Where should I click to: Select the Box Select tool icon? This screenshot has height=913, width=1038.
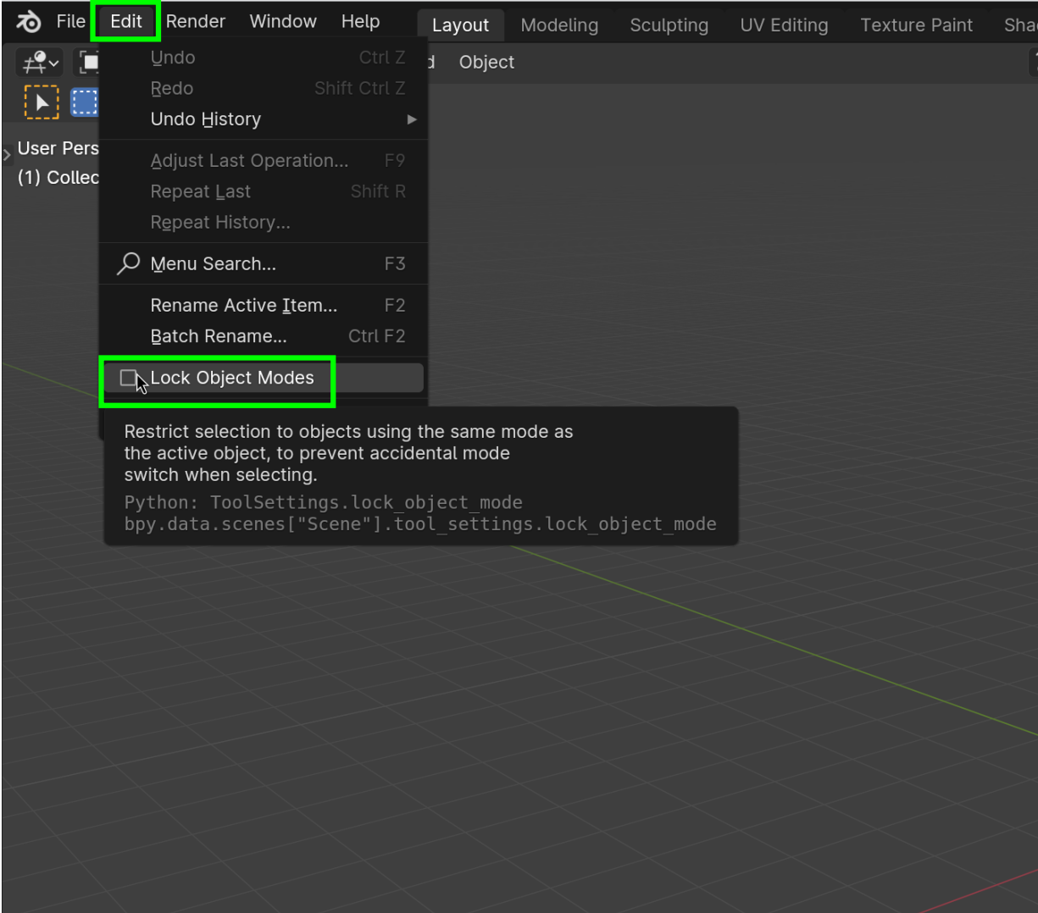pyautogui.click(x=84, y=102)
